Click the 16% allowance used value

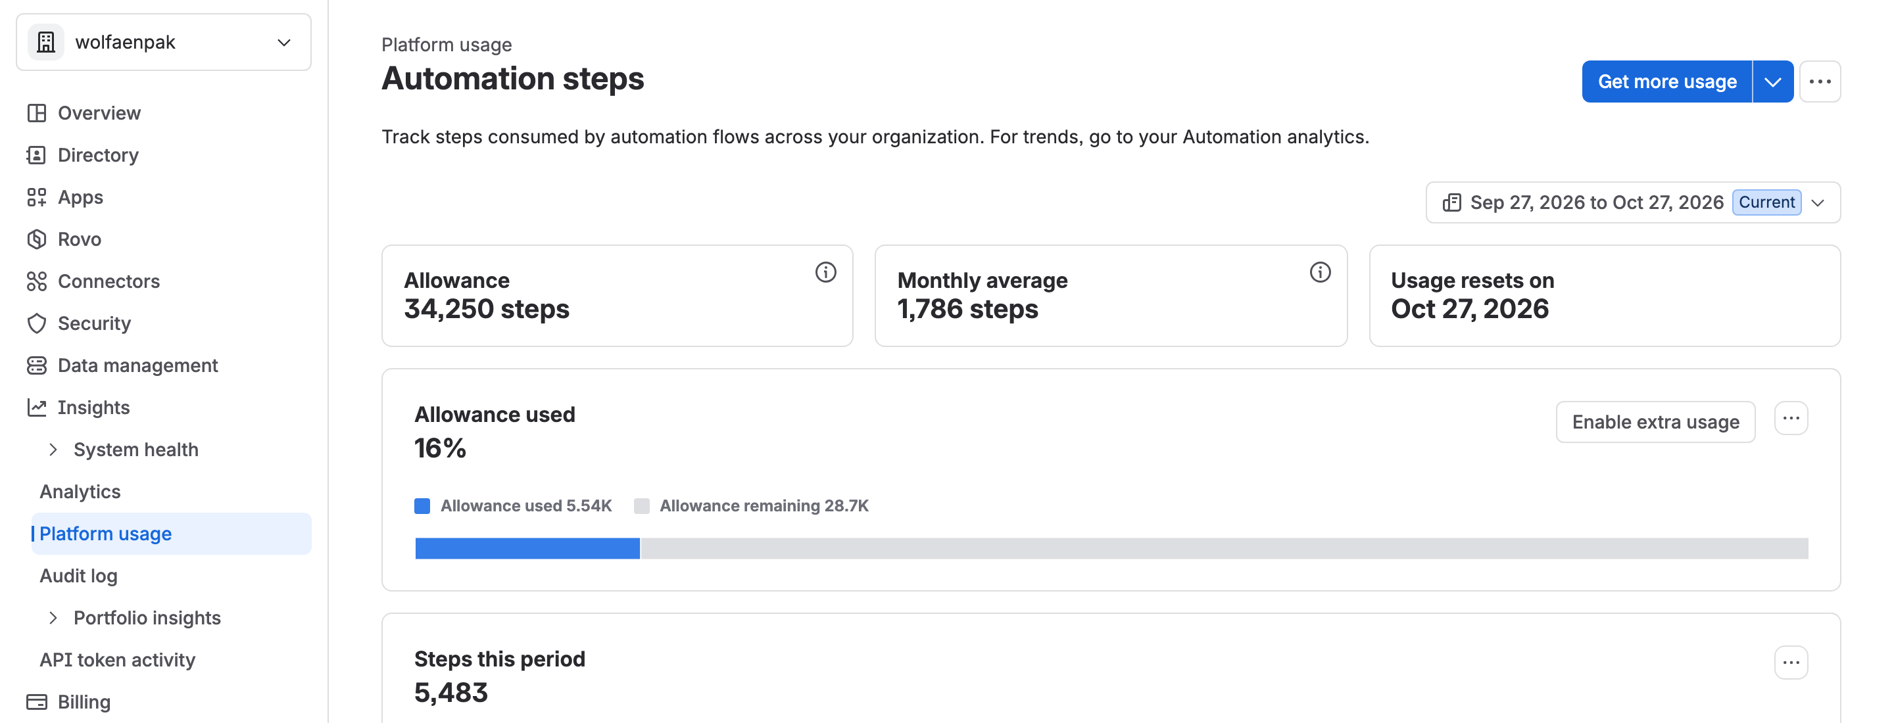click(440, 448)
